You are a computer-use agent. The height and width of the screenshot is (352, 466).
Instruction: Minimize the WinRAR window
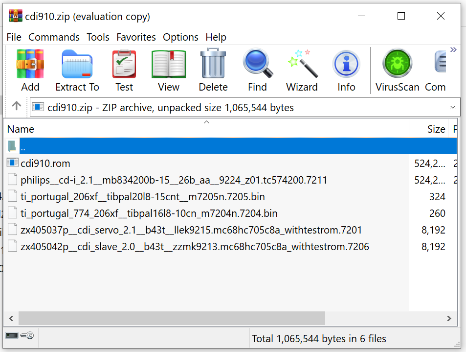click(x=361, y=16)
